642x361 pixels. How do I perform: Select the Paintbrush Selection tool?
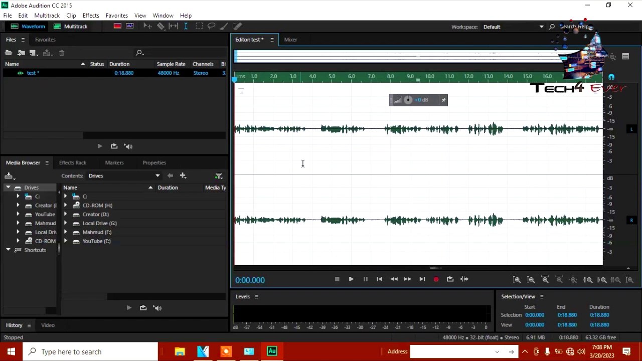tap(224, 26)
